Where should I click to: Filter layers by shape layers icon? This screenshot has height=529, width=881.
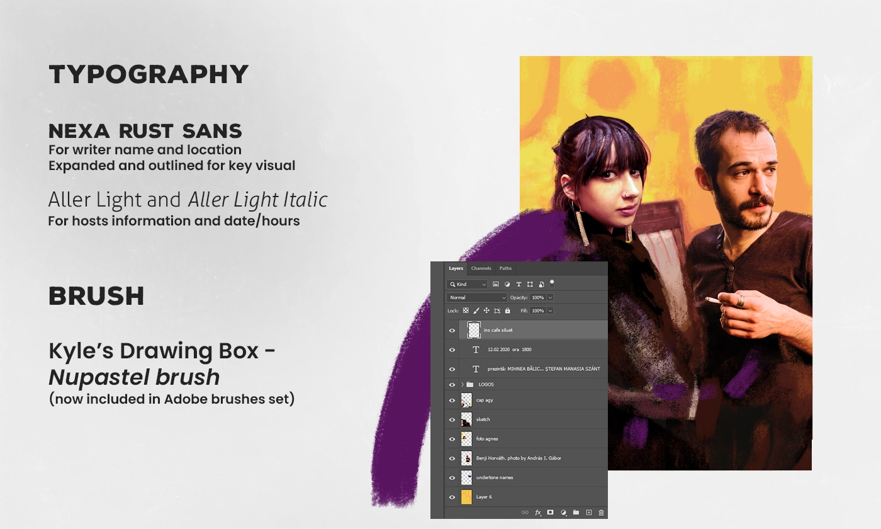(x=530, y=285)
